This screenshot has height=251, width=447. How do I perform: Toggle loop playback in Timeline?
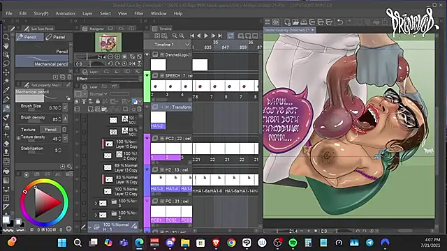pyautogui.click(x=230, y=36)
